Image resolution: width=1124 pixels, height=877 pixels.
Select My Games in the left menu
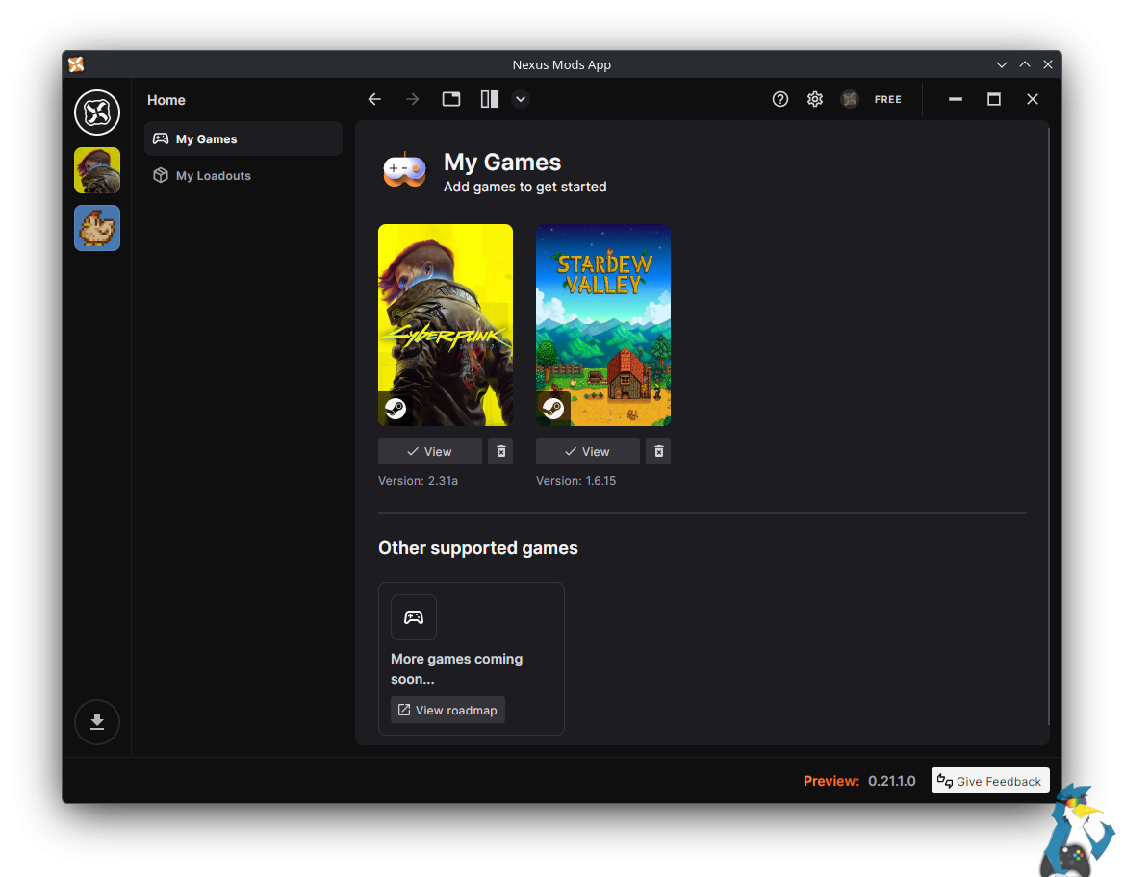(243, 138)
